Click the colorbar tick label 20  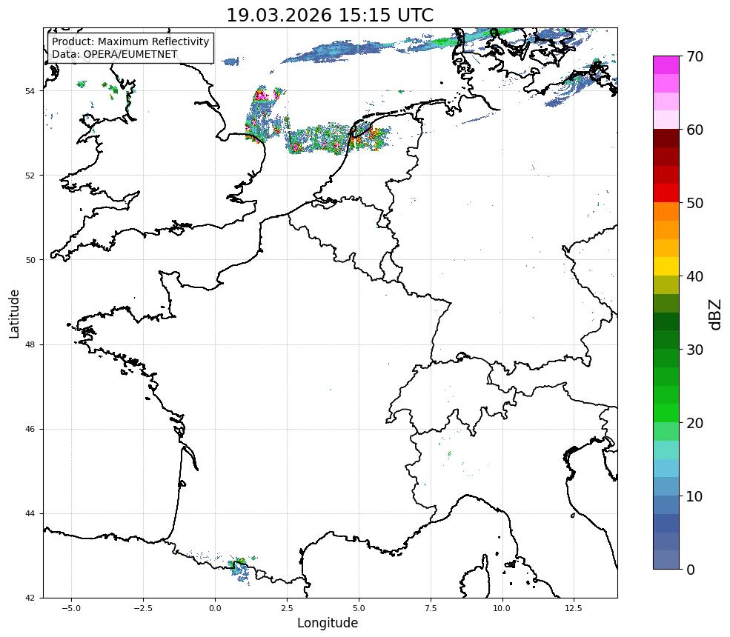pyautogui.click(x=694, y=423)
